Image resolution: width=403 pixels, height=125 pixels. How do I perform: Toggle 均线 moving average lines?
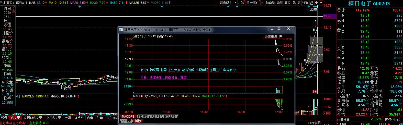(x=280, y=3)
